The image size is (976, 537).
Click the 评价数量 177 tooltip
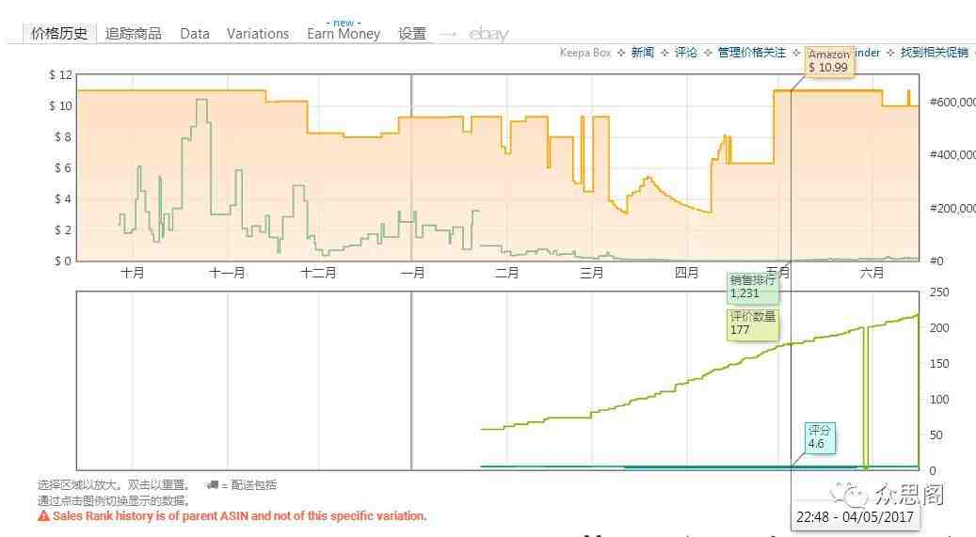tap(753, 324)
